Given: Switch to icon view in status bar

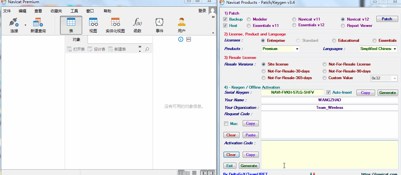Looking at the screenshot, I should click(181, 173).
